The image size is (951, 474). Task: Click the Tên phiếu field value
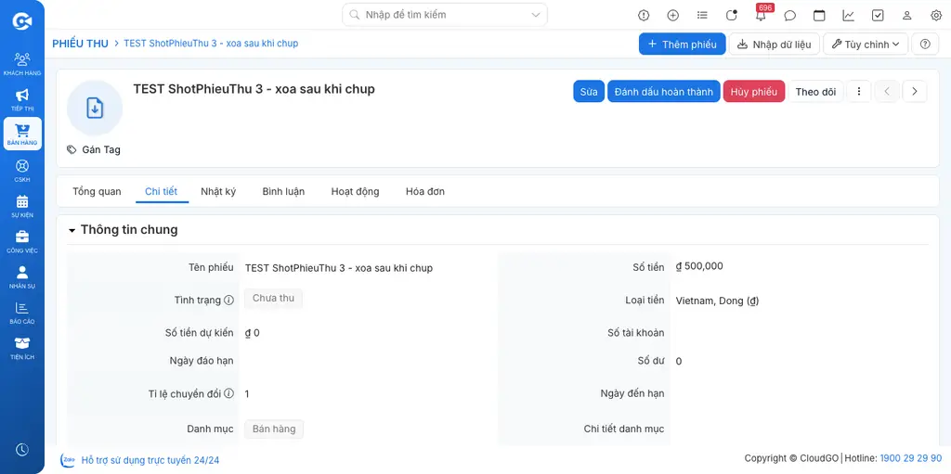[339, 268]
